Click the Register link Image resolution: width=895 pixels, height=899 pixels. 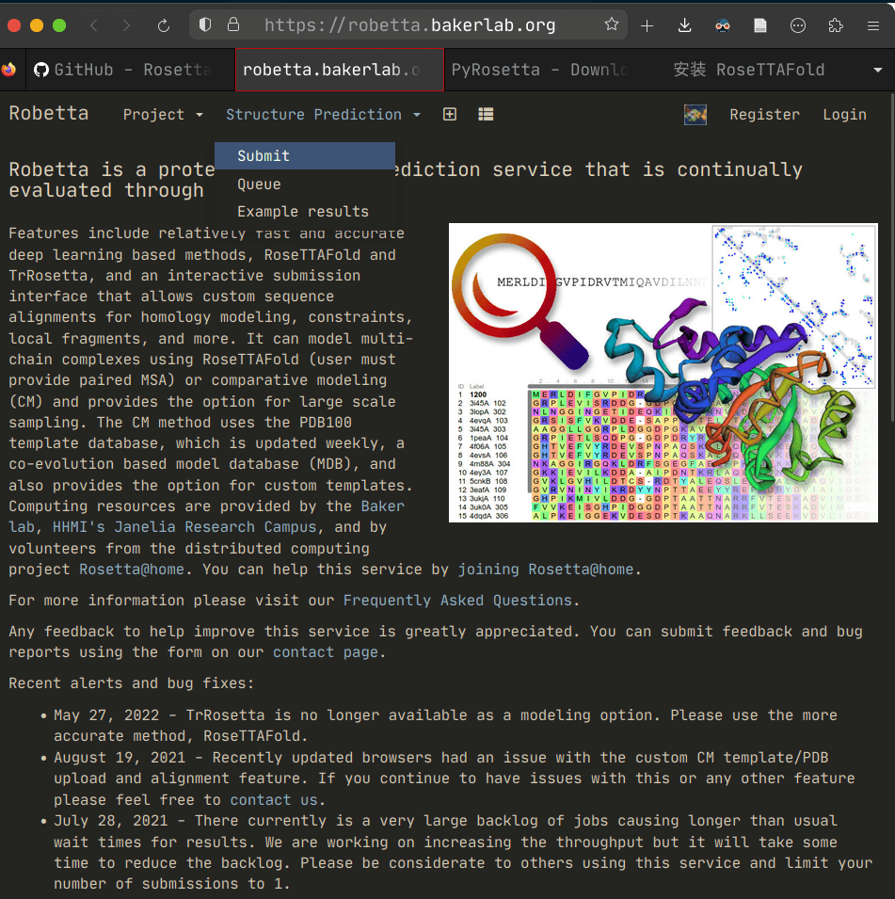coord(764,115)
